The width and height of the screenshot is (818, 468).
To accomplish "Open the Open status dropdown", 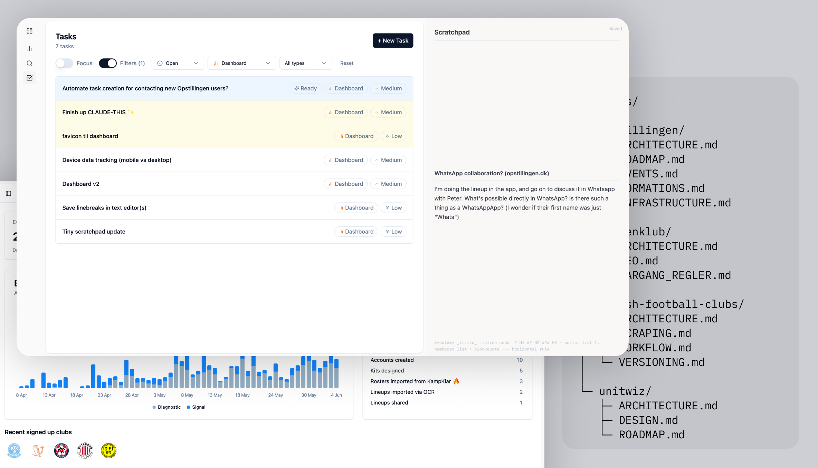I will [x=178, y=63].
